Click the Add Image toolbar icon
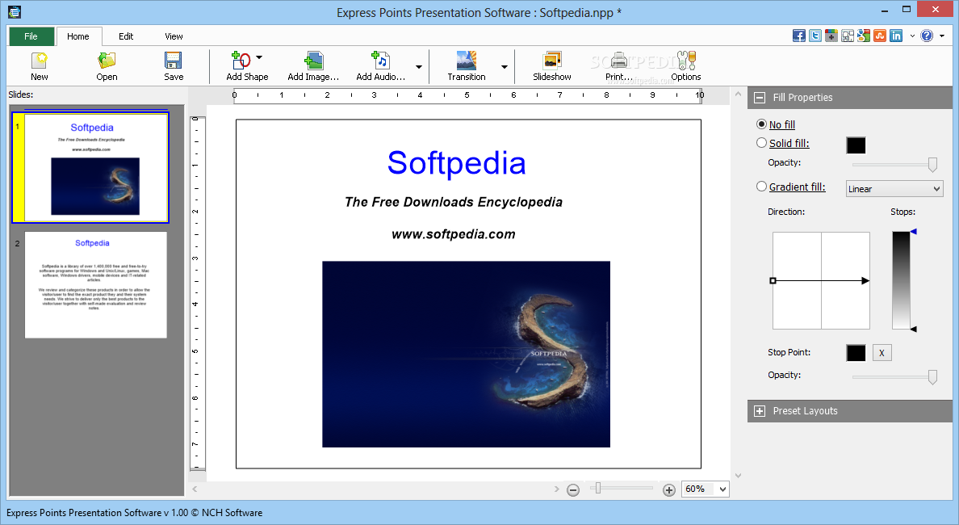Image resolution: width=959 pixels, height=525 pixels. coord(313,60)
